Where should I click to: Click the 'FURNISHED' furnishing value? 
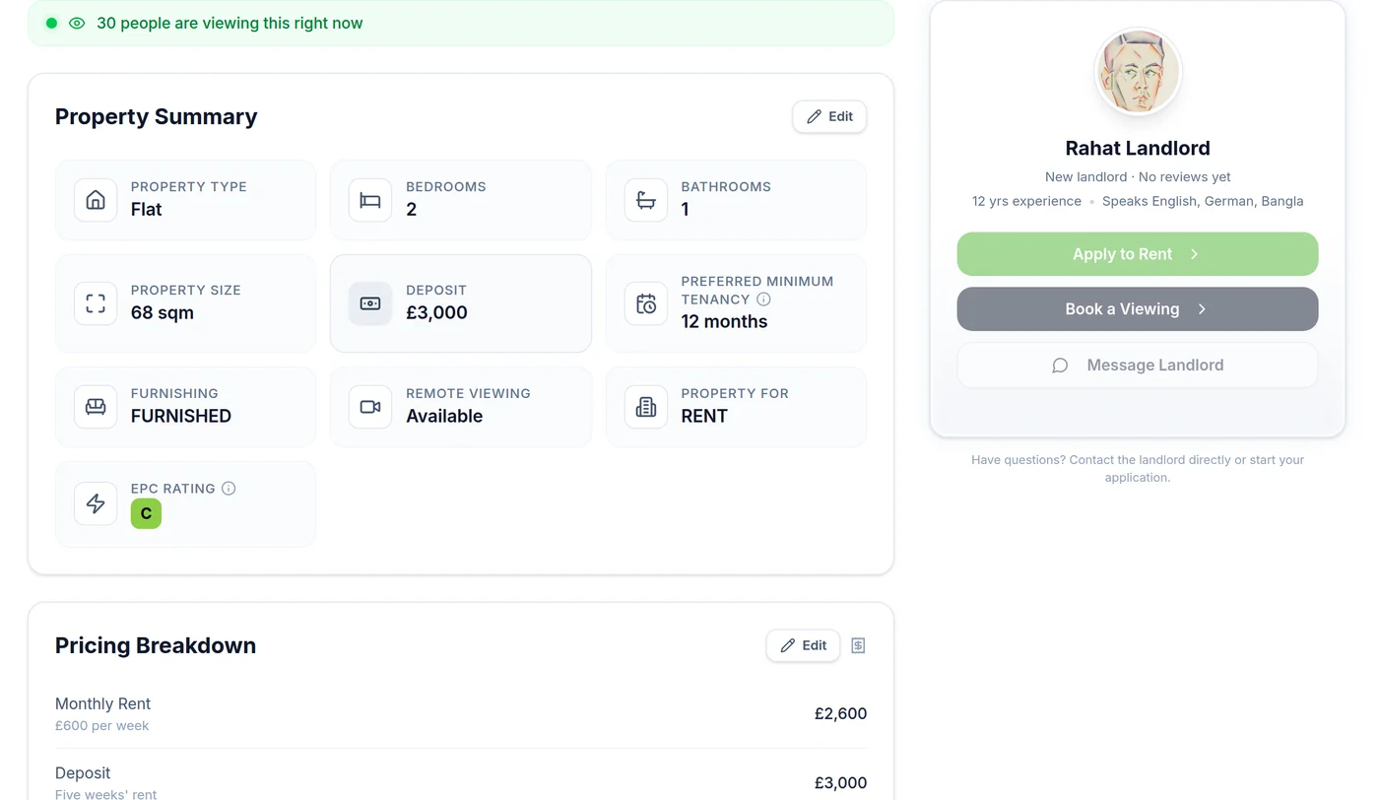point(181,416)
